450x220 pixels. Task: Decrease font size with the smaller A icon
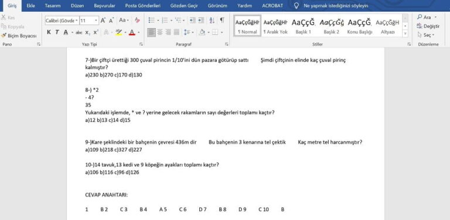coord(111,20)
